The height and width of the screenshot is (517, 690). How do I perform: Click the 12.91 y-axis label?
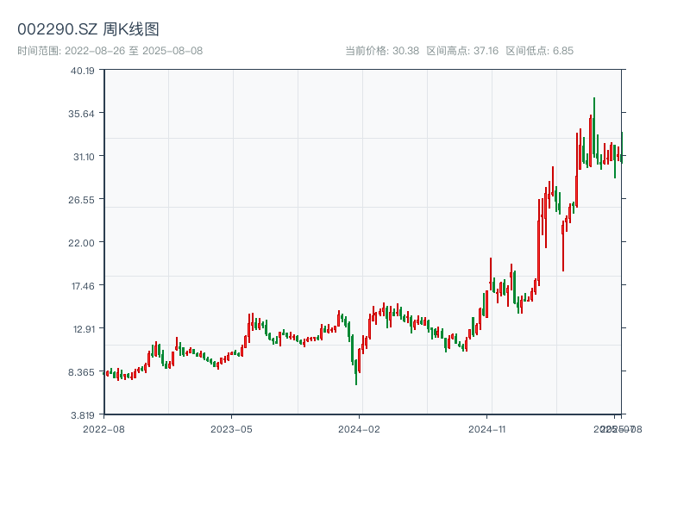click(82, 329)
